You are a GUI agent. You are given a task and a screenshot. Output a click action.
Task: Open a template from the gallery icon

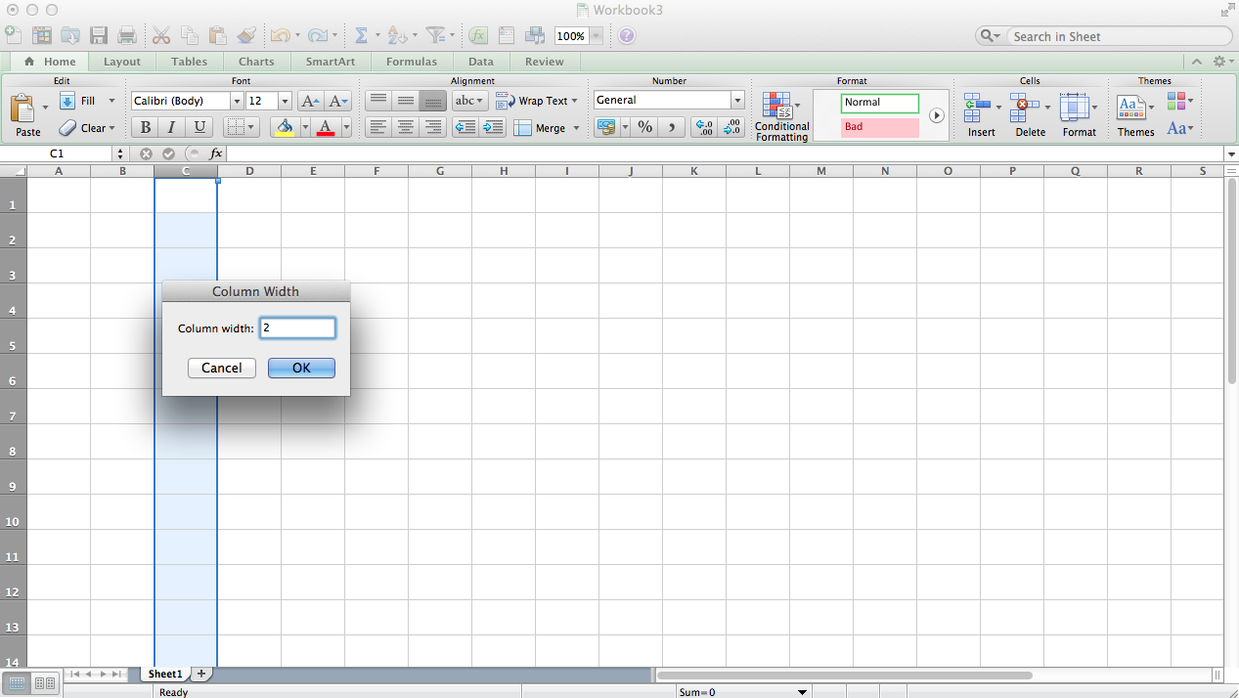pos(42,35)
